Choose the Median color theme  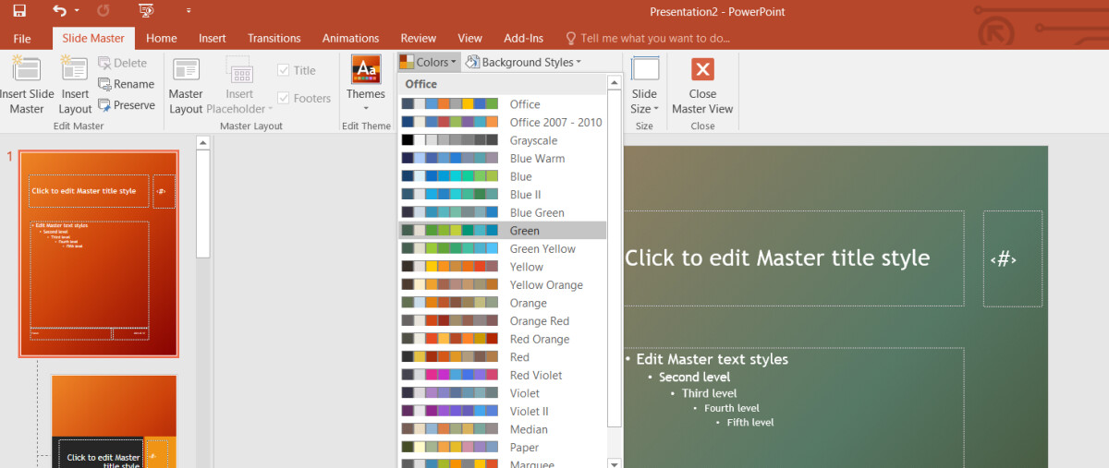[x=503, y=429]
